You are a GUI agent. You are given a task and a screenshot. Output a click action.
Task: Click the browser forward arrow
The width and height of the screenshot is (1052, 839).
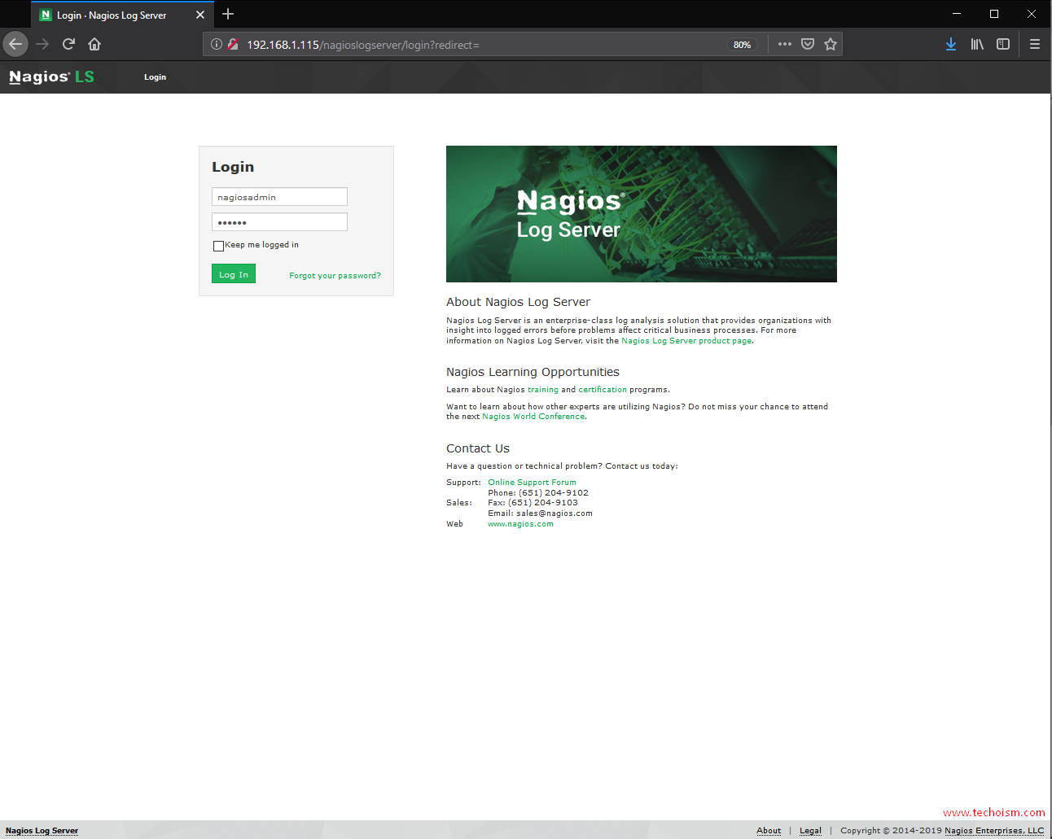click(42, 44)
